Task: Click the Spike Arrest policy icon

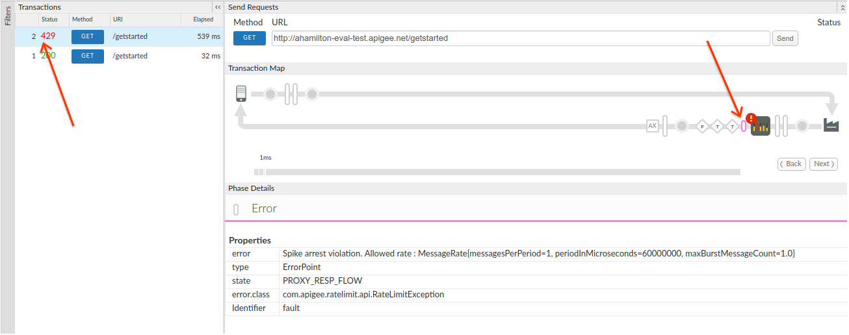Action: pyautogui.click(x=761, y=126)
